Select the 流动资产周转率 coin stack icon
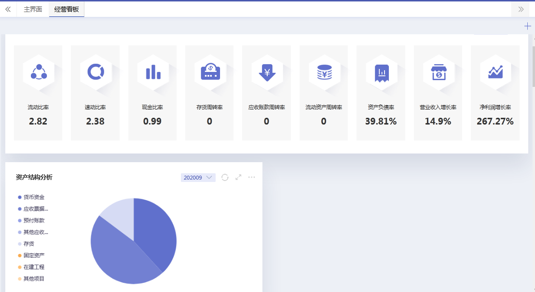This screenshot has height=292, width=535. [324, 72]
